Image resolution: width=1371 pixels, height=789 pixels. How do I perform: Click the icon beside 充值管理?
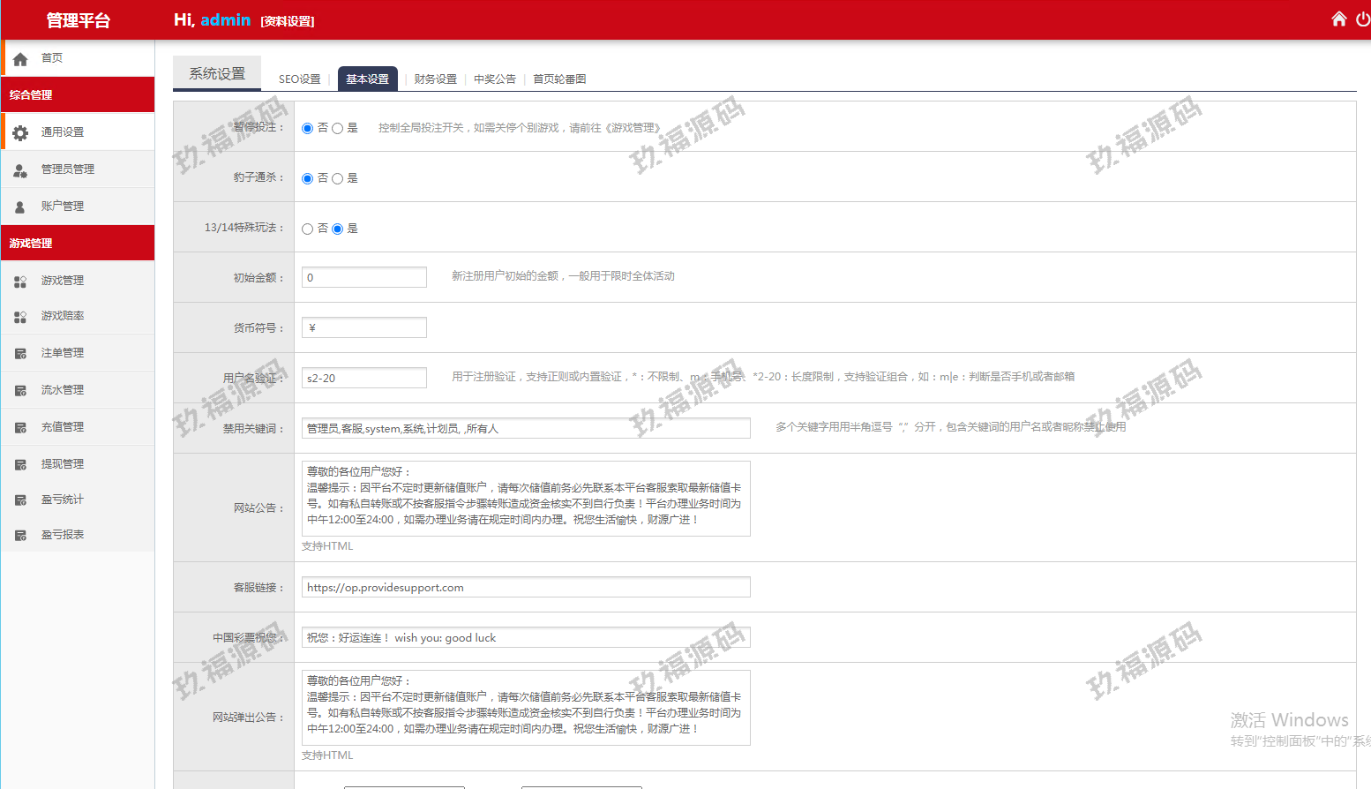(20, 428)
